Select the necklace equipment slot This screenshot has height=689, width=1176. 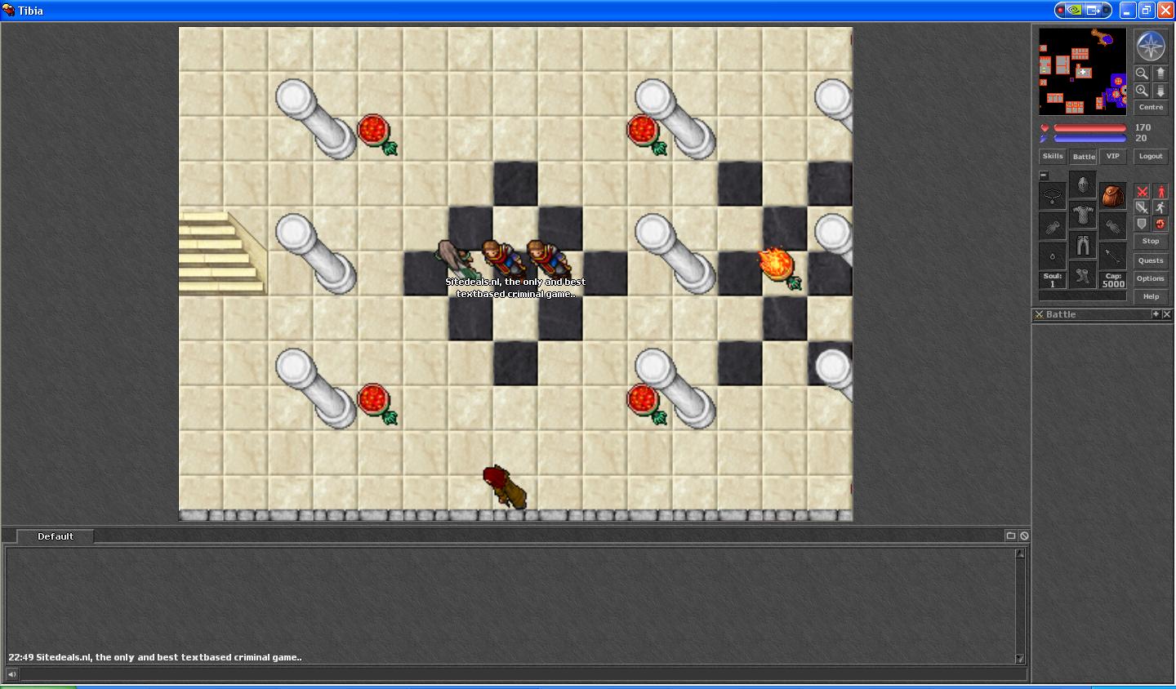(1053, 196)
